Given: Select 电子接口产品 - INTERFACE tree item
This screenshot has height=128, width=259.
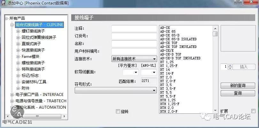Looking at the screenshot, I should (x=40, y=95).
